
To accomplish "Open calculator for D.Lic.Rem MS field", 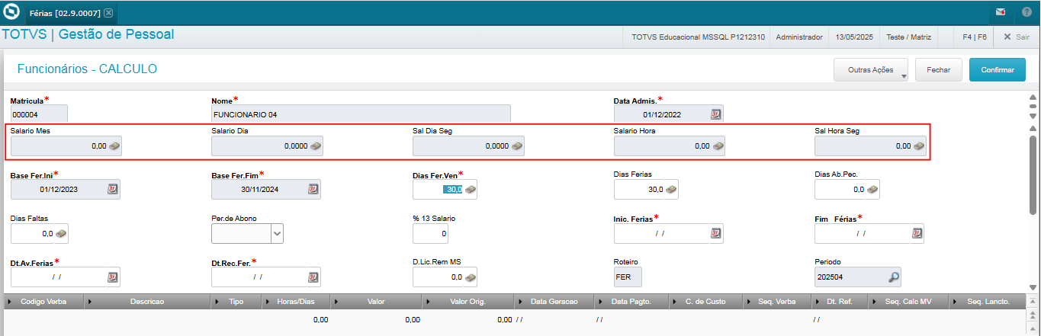I will click(470, 277).
